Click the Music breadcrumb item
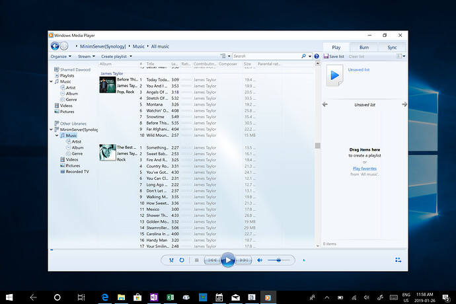The width and height of the screenshot is (456, 304). pyautogui.click(x=138, y=46)
